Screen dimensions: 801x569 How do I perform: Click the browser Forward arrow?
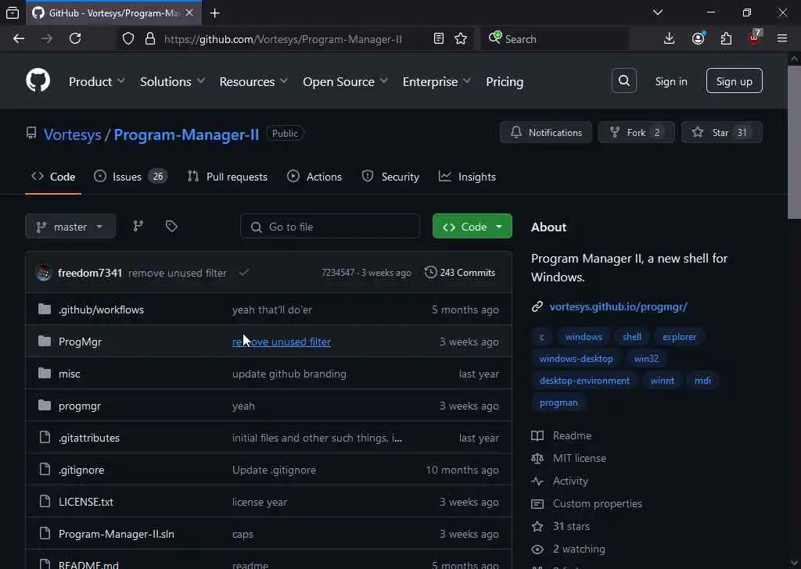tap(47, 38)
